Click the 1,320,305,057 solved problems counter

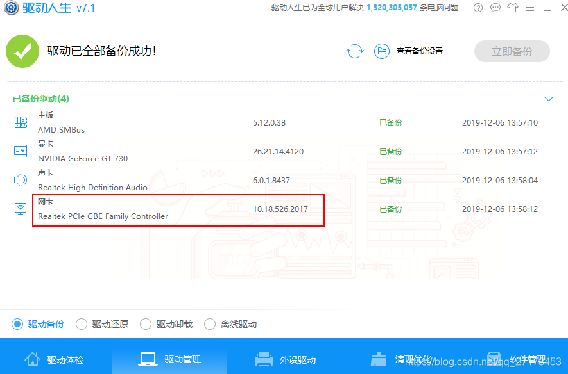392,8
